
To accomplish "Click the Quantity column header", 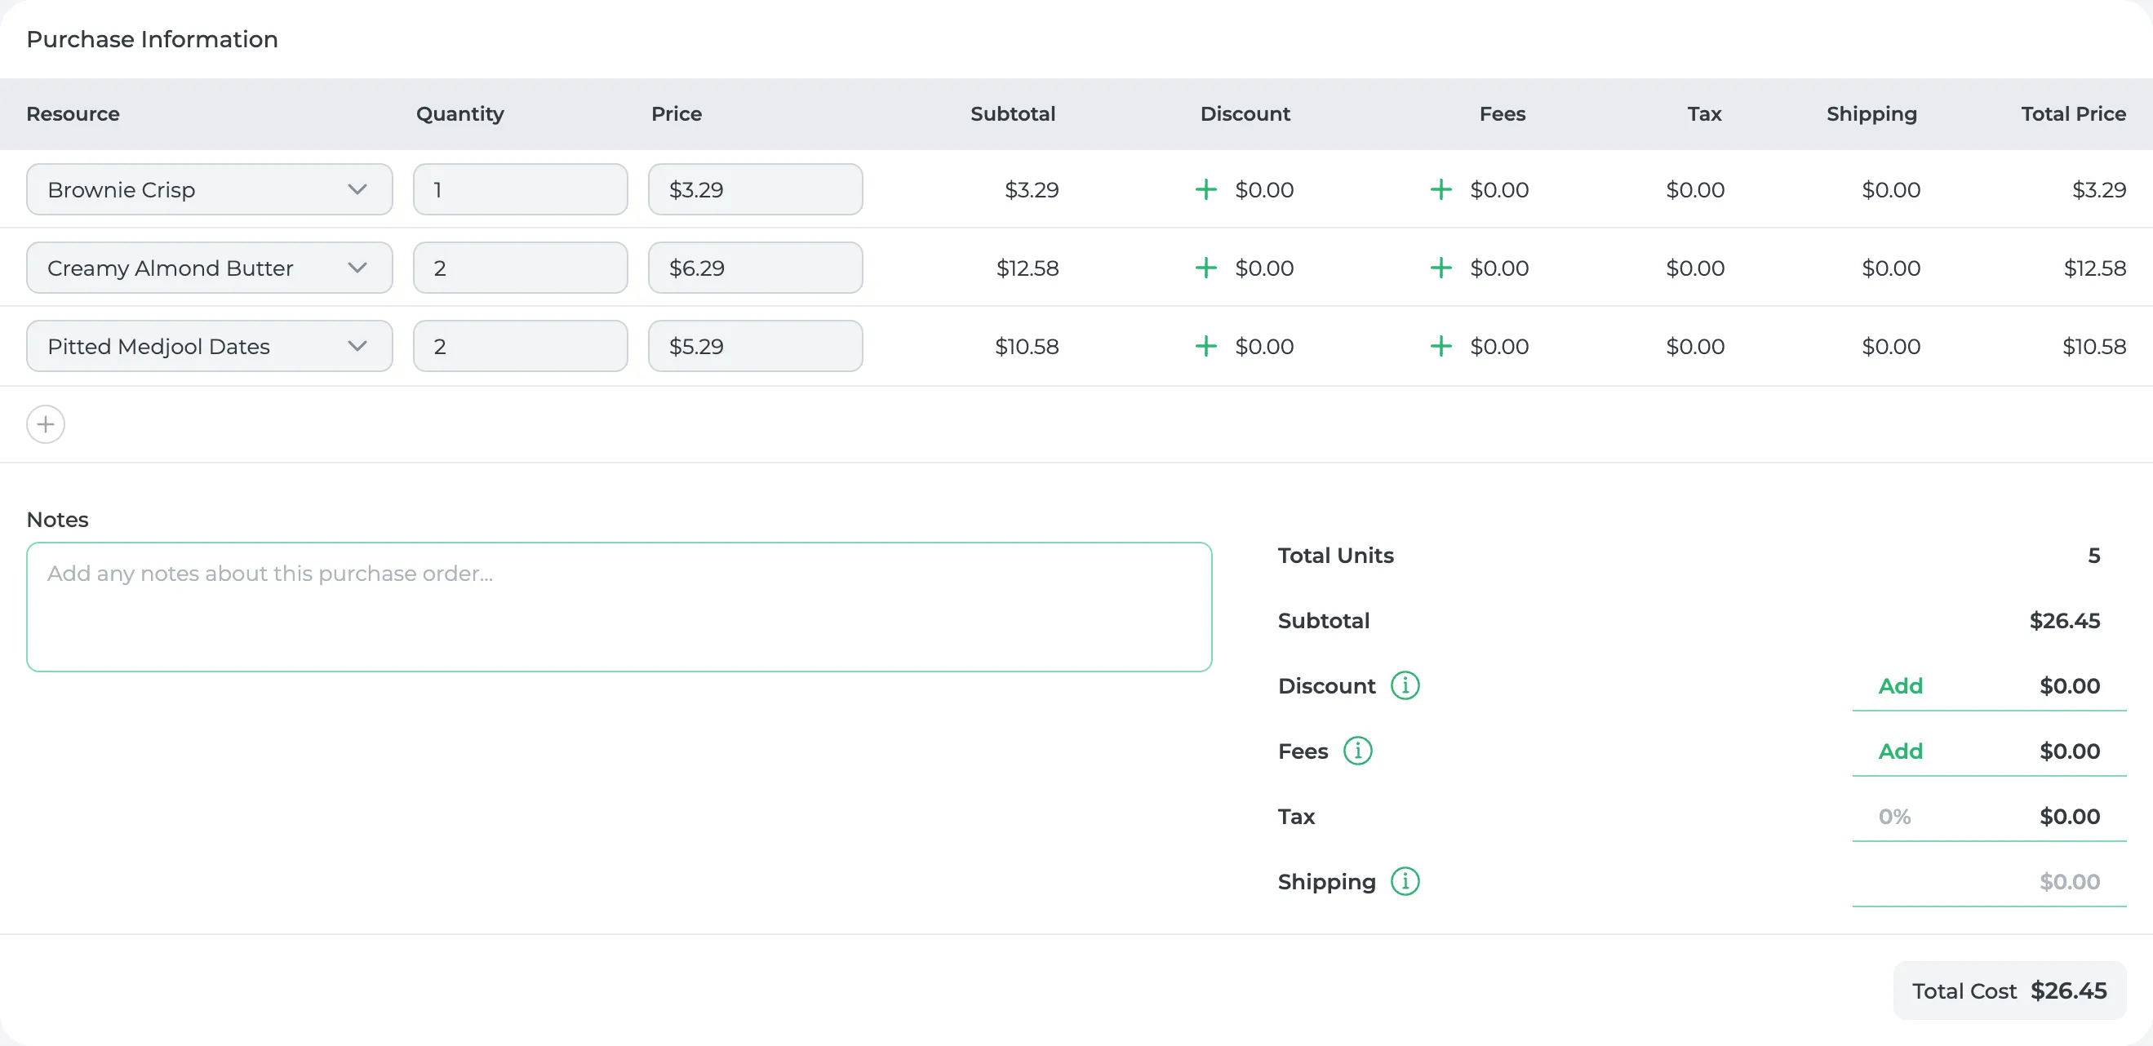I will point(459,113).
